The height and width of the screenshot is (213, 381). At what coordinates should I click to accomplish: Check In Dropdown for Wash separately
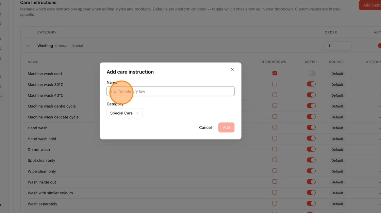click(275, 203)
